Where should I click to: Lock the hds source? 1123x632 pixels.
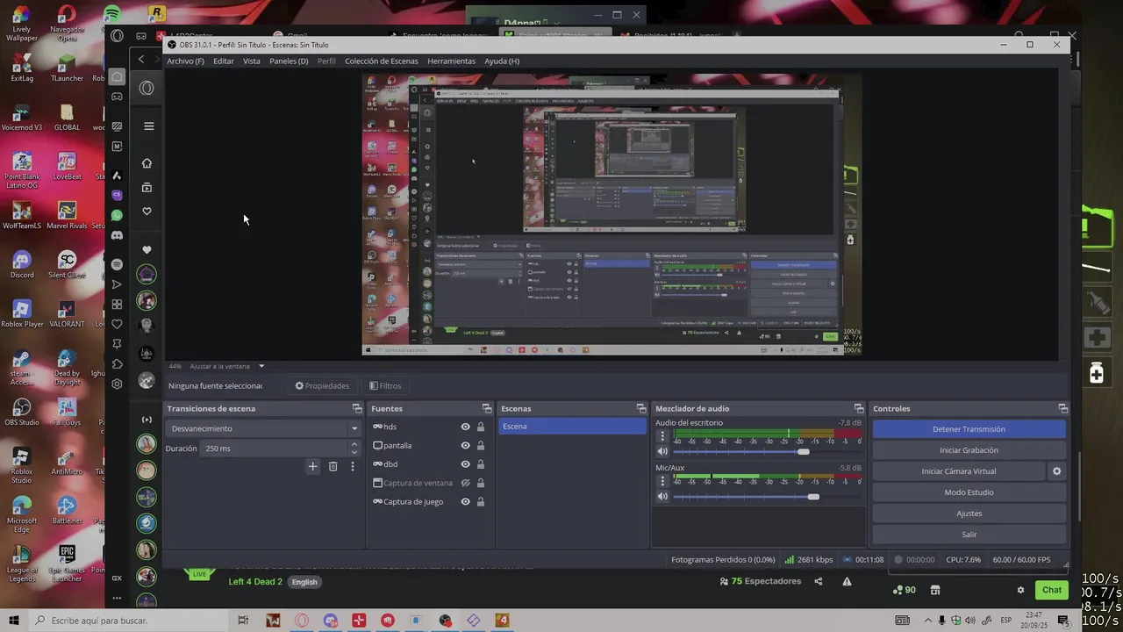point(481,427)
